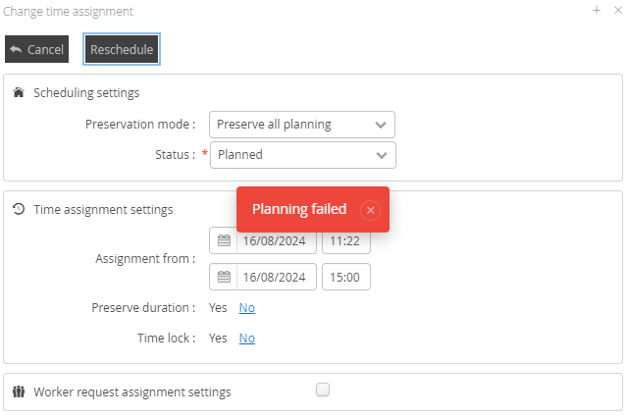Click the 15:00 end time field

point(345,278)
